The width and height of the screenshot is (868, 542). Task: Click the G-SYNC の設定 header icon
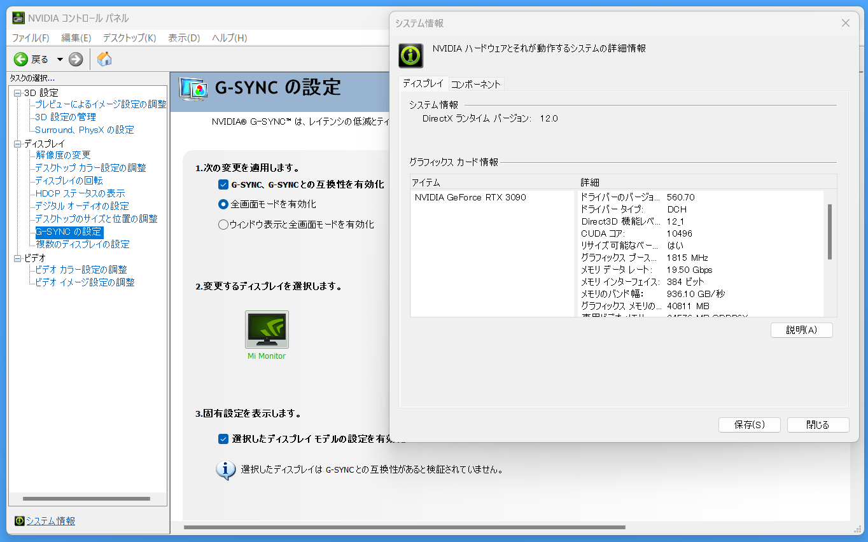tap(193, 89)
